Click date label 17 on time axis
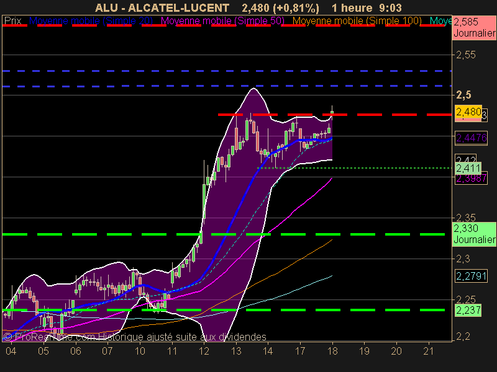 (300, 351)
